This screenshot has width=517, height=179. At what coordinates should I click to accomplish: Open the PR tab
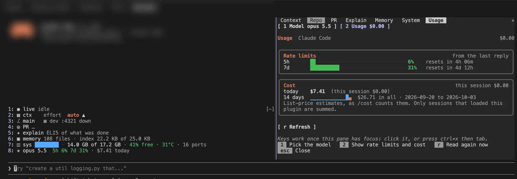(334, 20)
